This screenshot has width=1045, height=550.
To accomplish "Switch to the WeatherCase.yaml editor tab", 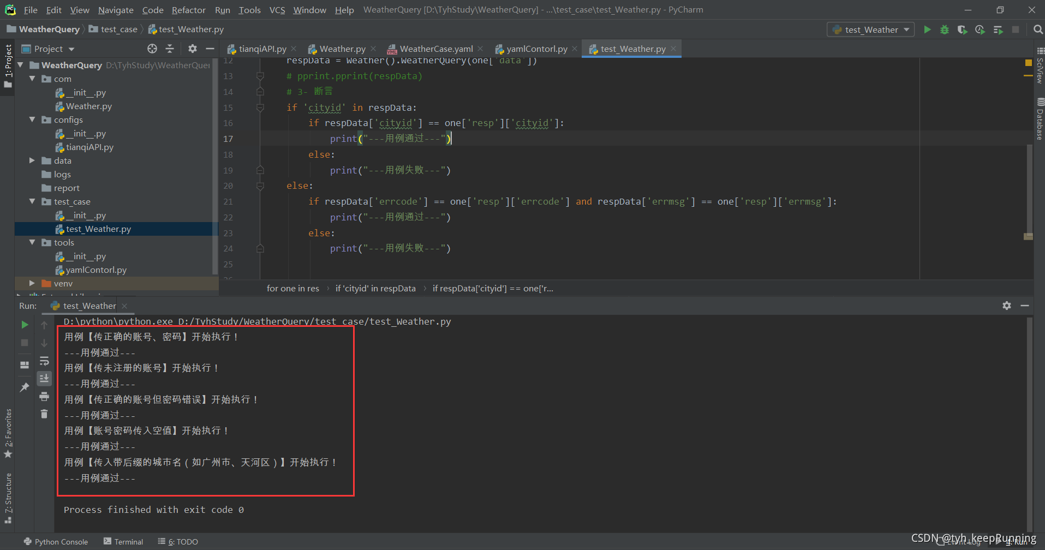I will tap(436, 49).
